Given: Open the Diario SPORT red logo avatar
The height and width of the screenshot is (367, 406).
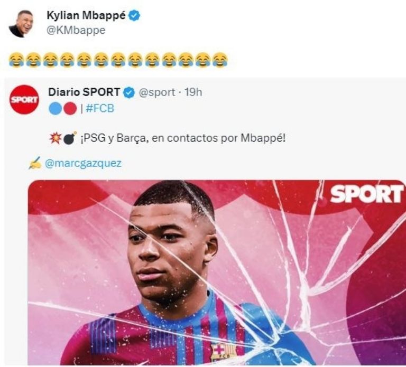Looking at the screenshot, I should point(24,100).
